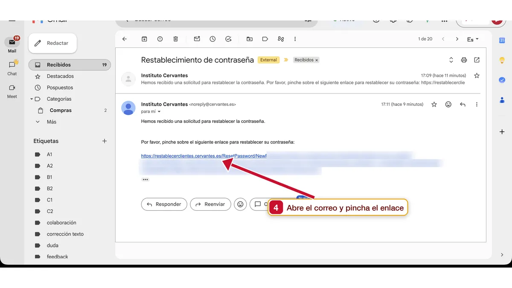Show the next older conversation arrow

click(457, 39)
